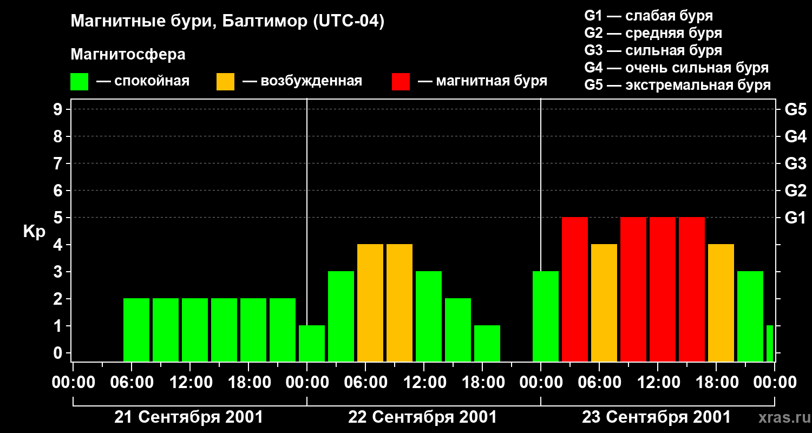Click the green 'спокойная' legend swatch
Viewport: 812px width, 433px height.
pos(80,82)
